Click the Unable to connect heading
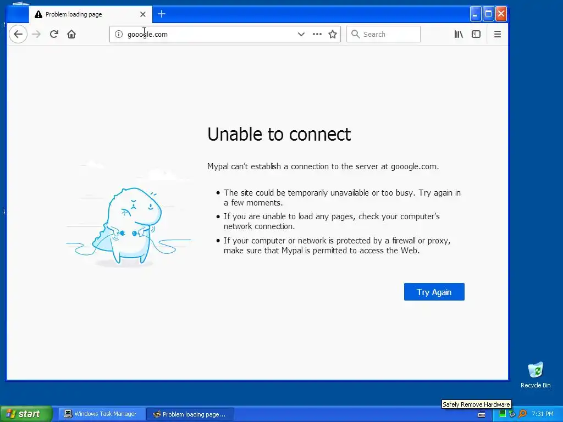 pyautogui.click(x=279, y=134)
